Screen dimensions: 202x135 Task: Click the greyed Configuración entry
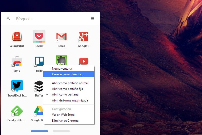coord(69,109)
